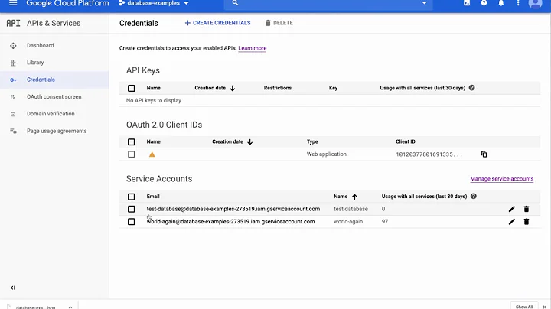Open user account avatar
The height and width of the screenshot is (309, 551).
click(x=535, y=4)
